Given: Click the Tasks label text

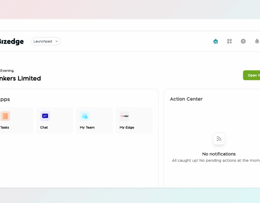Looking at the screenshot, I should pyautogui.click(x=5, y=127).
